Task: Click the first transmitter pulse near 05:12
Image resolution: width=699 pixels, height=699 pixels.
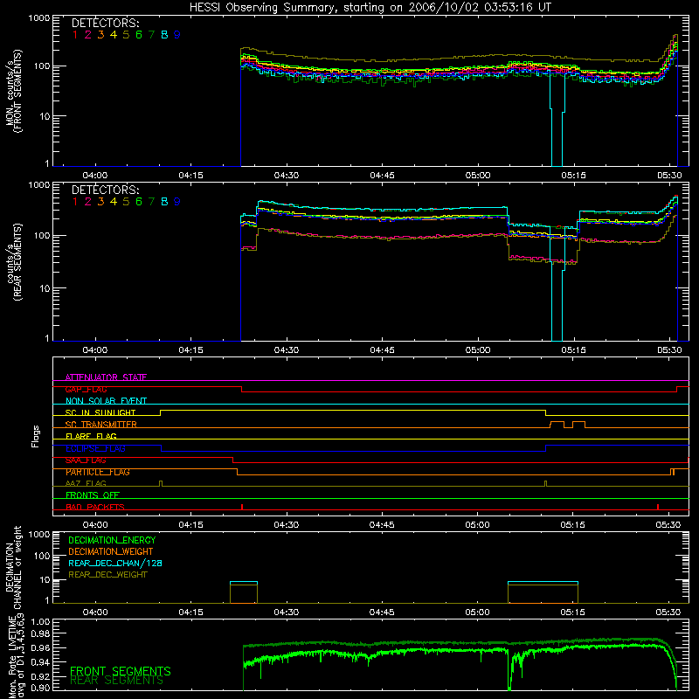Action: (x=557, y=425)
